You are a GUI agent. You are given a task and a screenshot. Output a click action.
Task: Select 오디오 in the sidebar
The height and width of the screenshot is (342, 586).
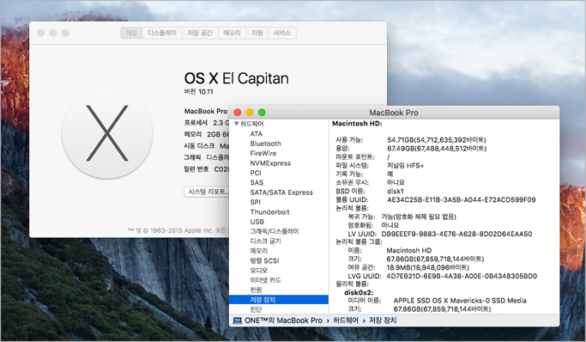click(x=258, y=270)
